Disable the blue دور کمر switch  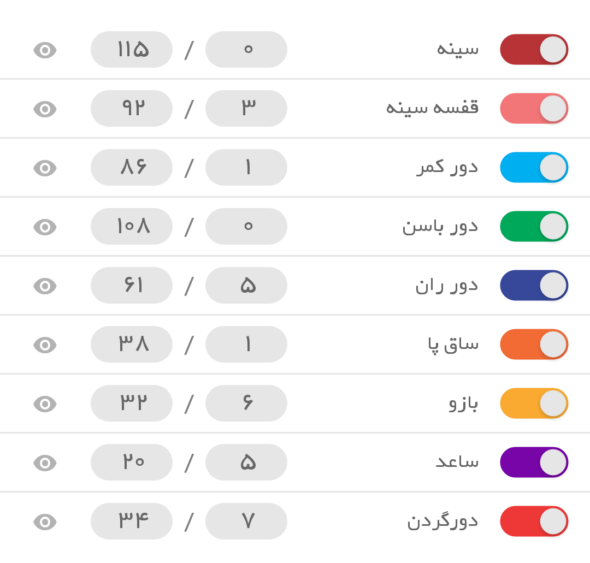tap(534, 168)
